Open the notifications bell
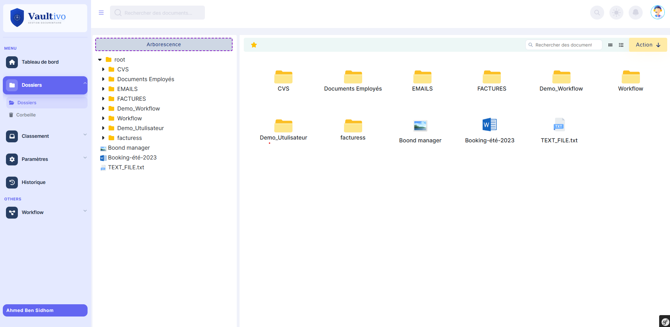 pyautogui.click(x=636, y=13)
